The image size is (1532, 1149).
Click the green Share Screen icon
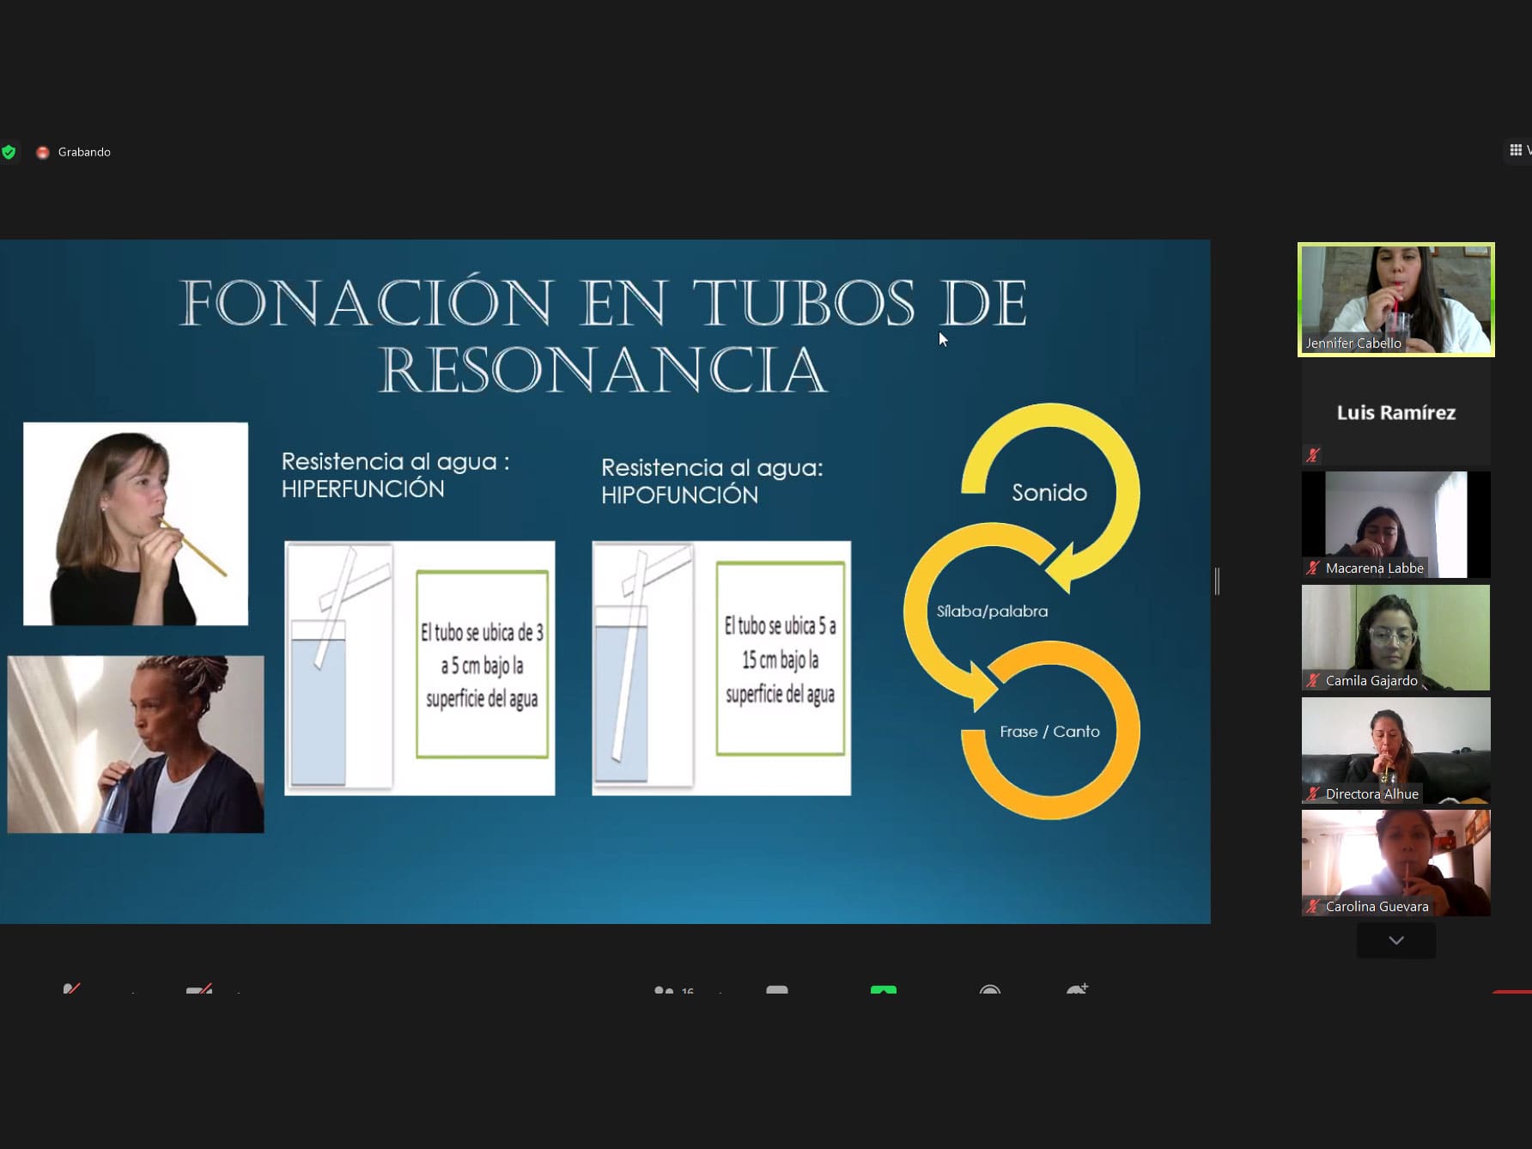(883, 990)
